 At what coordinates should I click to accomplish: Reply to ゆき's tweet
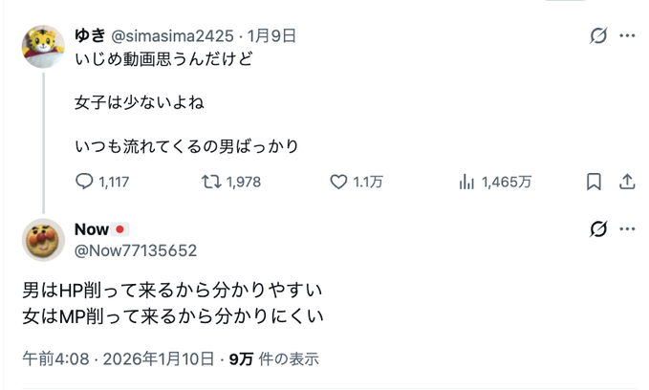[x=84, y=182]
